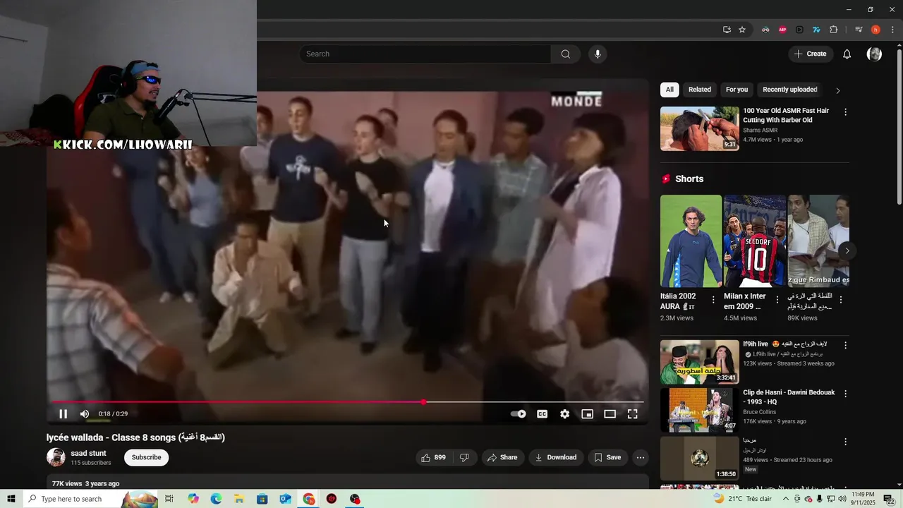903x508 pixels.
Task: Open Task View in taskbar
Action: click(x=169, y=499)
